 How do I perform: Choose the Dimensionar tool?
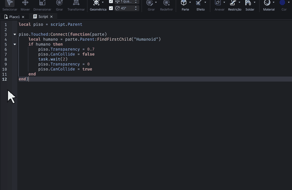click(42, 5)
